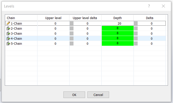Close the Levels dialog with X
Screen dimensions: 173x103
[x=163, y=6]
